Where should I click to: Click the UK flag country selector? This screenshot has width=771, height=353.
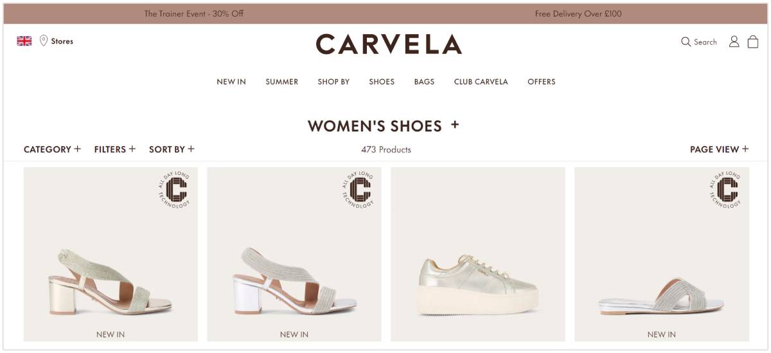24,41
